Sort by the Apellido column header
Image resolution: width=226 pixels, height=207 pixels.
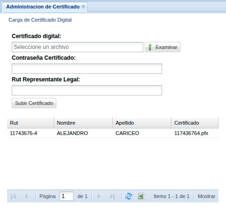142,123
